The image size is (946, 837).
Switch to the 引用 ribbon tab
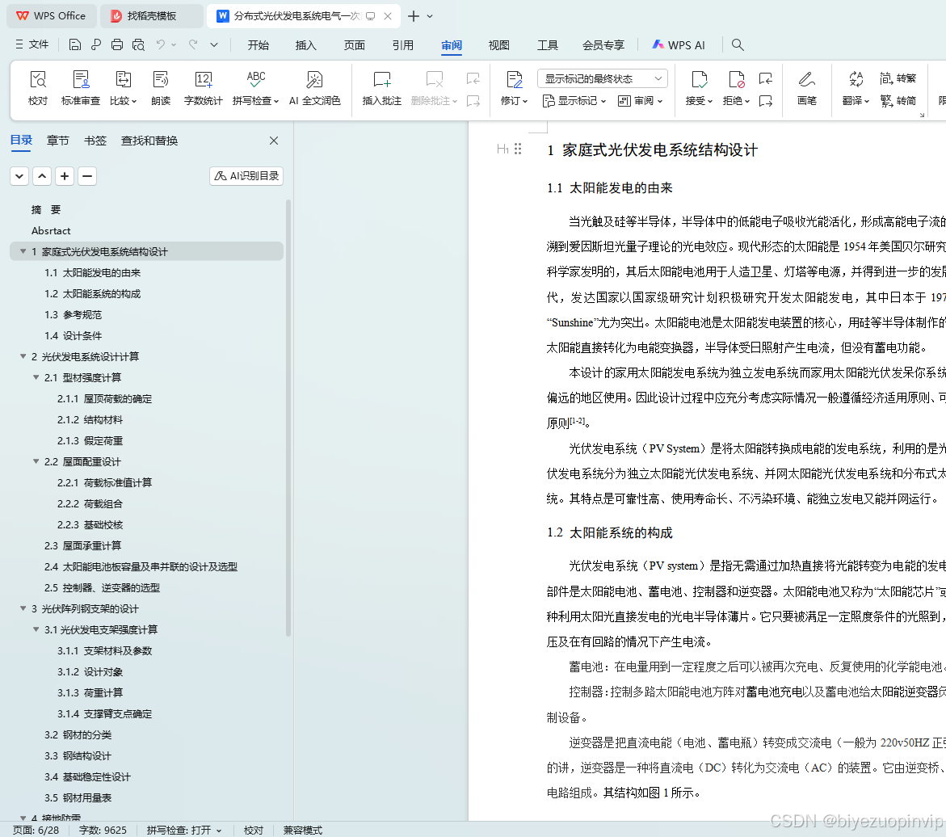pyautogui.click(x=403, y=45)
